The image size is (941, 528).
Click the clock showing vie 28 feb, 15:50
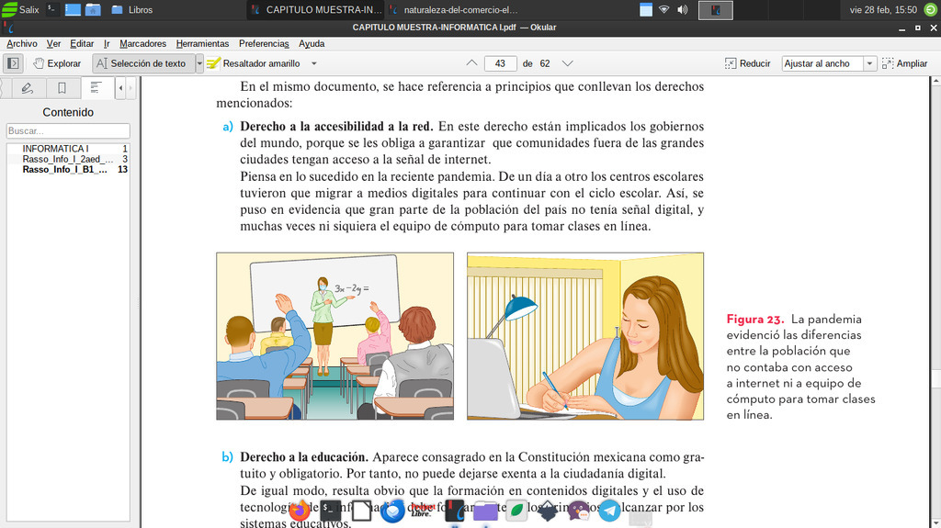point(883,9)
